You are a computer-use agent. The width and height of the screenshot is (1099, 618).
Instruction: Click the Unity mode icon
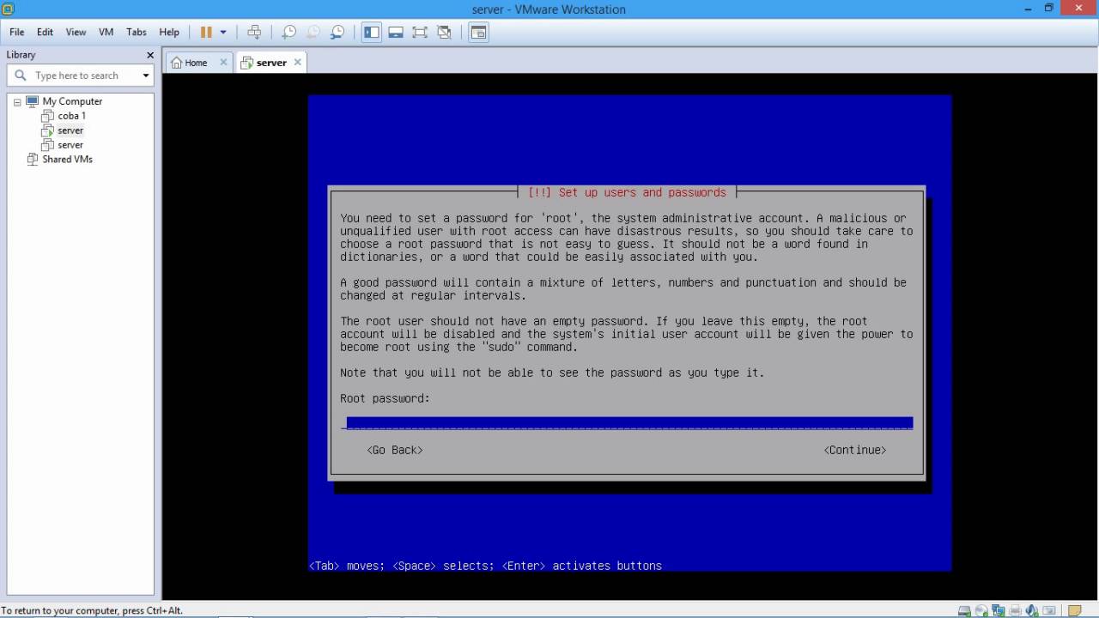coord(444,32)
